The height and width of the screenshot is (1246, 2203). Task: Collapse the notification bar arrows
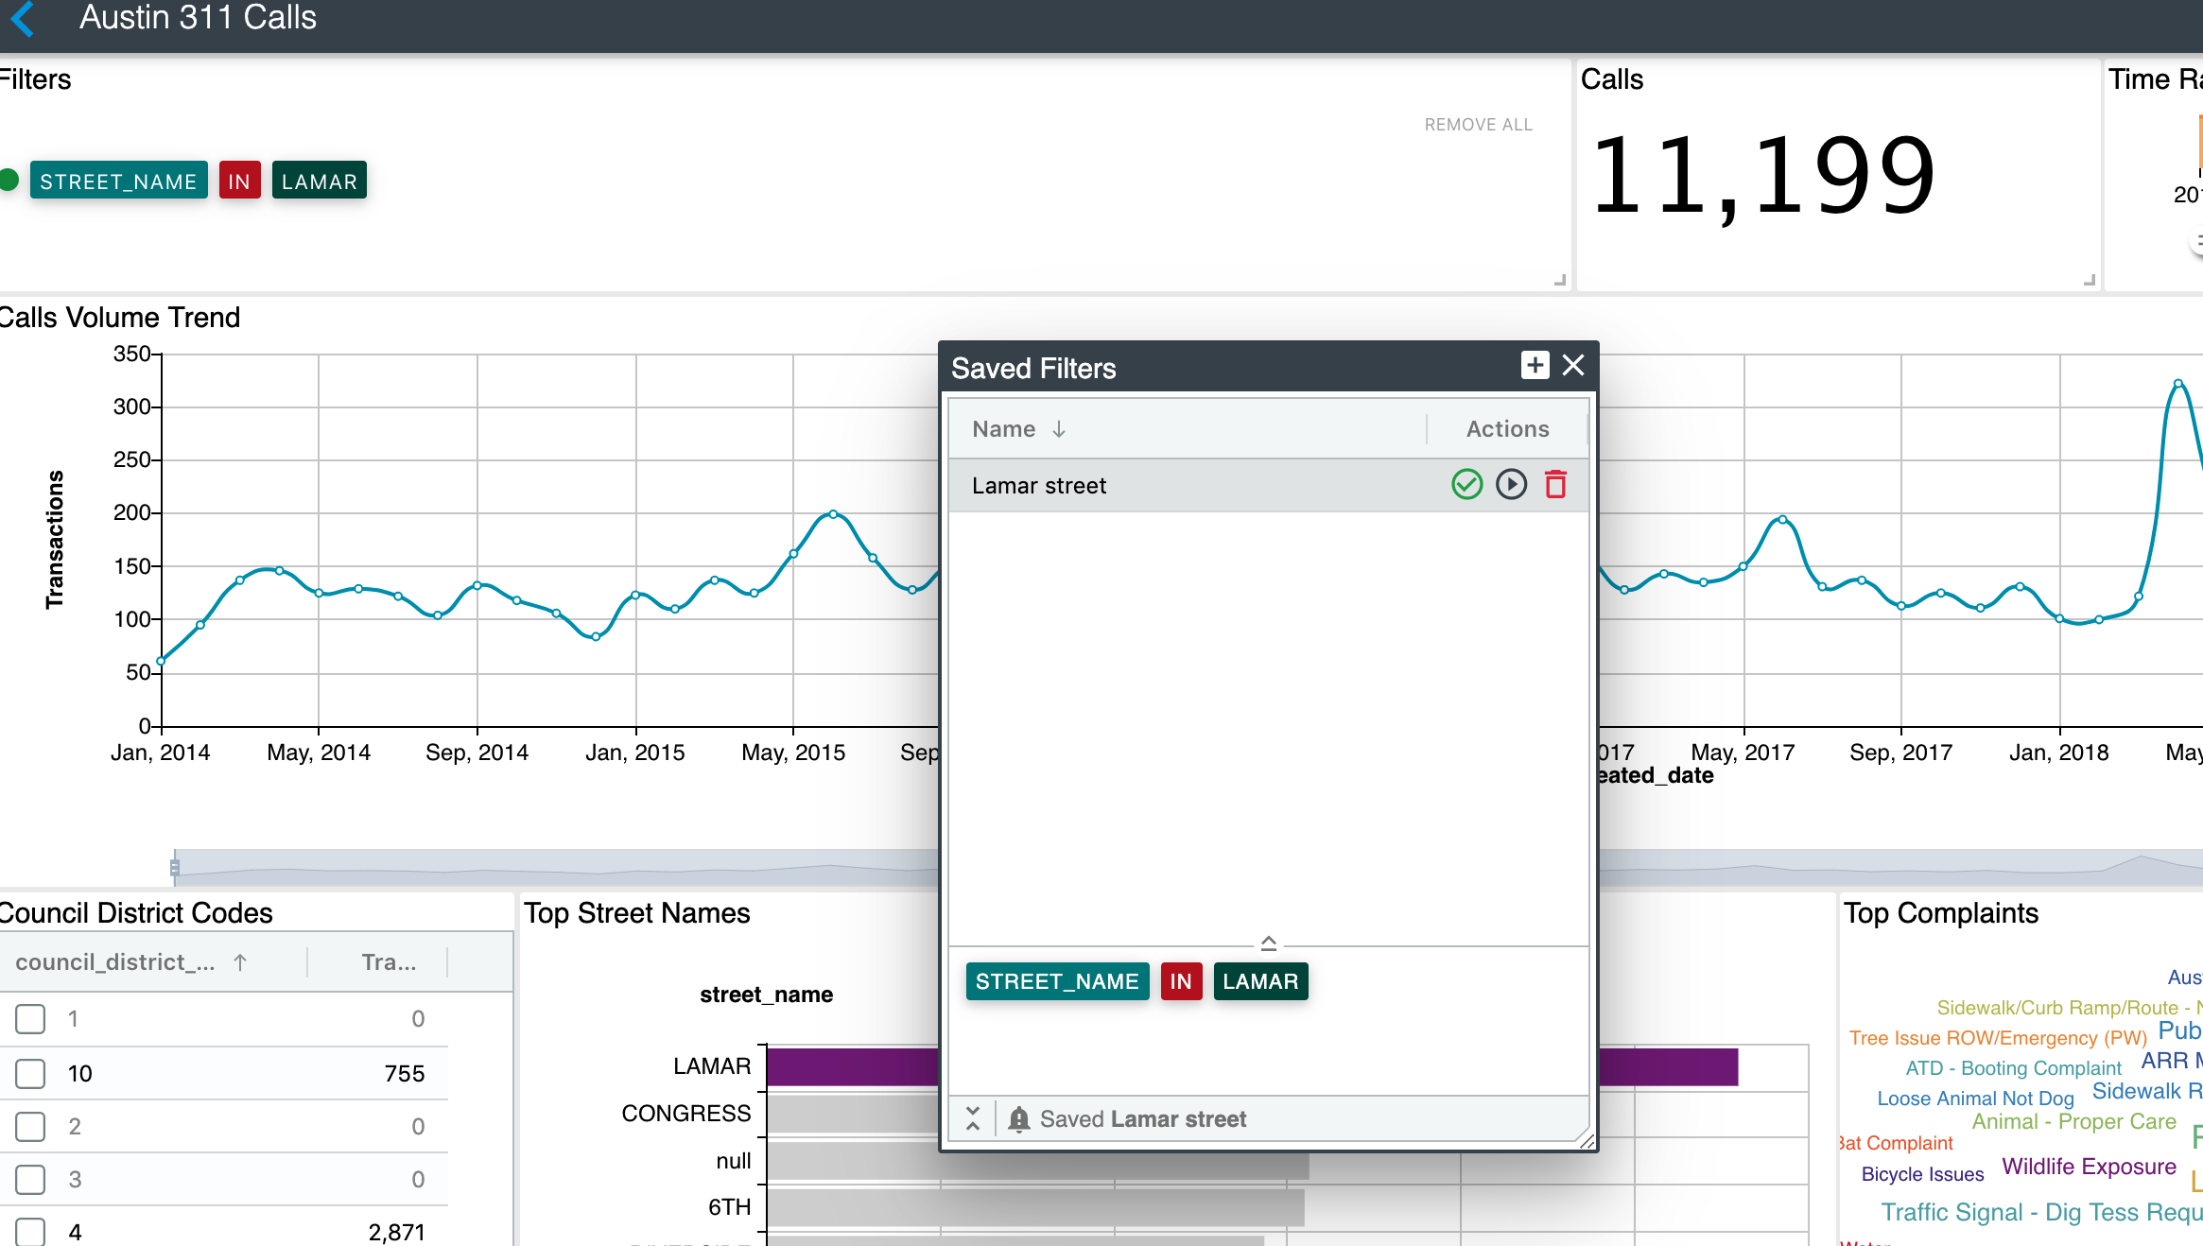pos(973,1118)
